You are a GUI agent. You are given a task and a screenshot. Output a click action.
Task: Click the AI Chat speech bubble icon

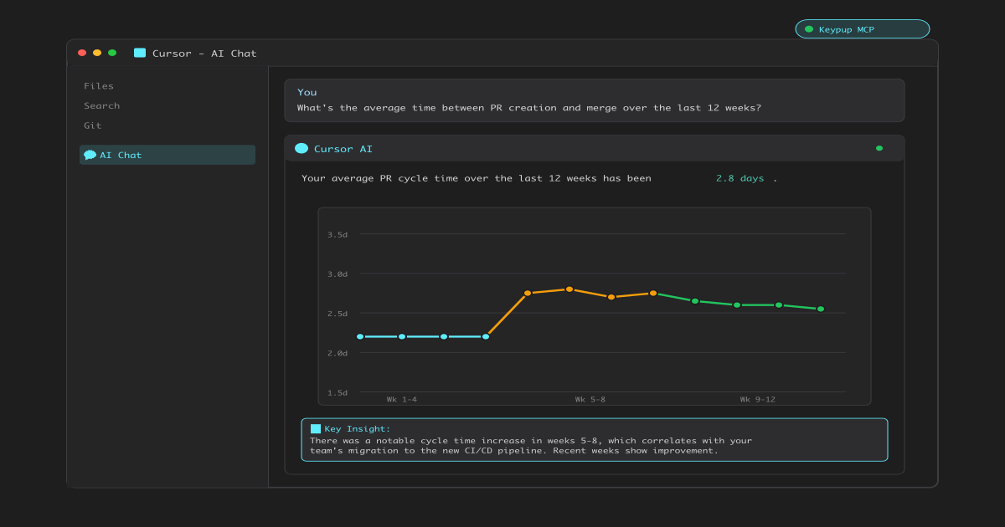click(x=90, y=155)
